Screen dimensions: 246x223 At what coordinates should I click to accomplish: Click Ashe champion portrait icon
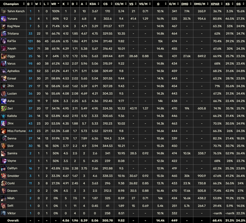click(3, 101)
